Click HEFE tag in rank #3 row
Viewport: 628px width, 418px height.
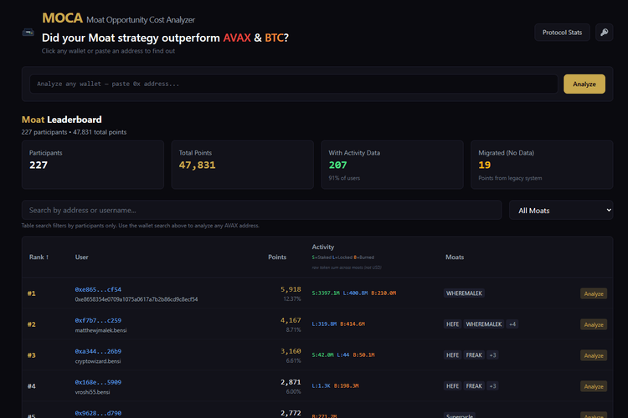coord(452,354)
